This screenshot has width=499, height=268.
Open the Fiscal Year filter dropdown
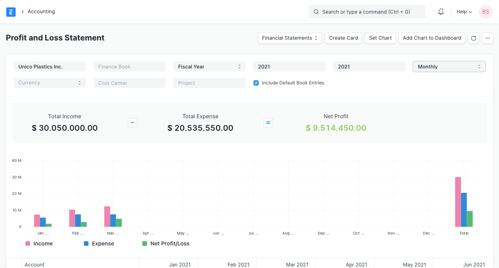[x=209, y=67]
